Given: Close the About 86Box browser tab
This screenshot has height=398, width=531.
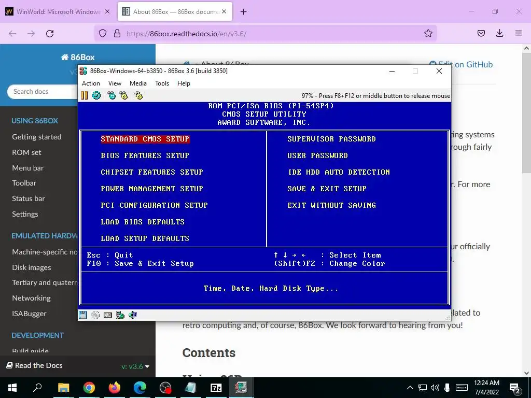Looking at the screenshot, I should [224, 12].
